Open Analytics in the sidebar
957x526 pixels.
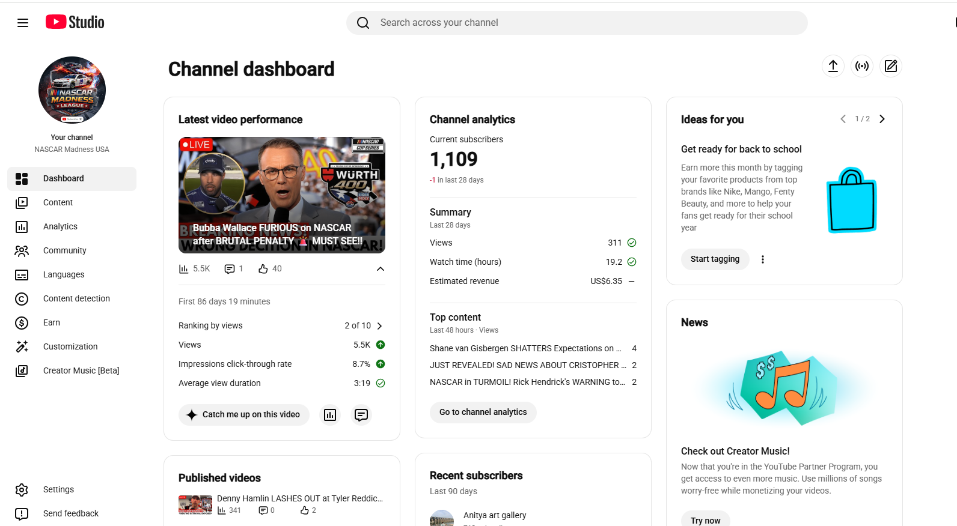(x=72, y=227)
